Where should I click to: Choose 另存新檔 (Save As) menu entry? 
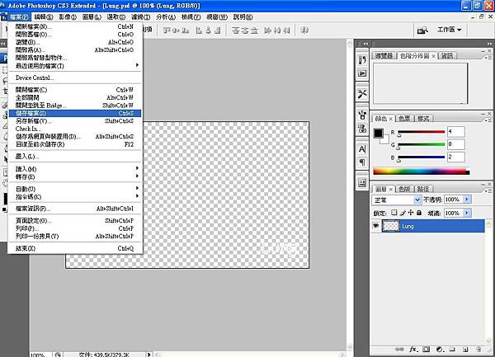coord(75,121)
